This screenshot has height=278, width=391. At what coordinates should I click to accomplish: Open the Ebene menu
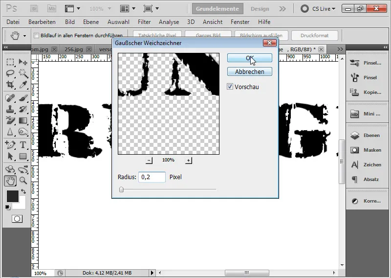91,22
